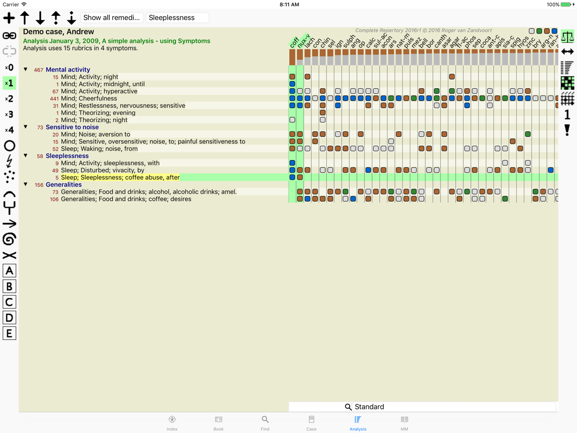Click the green checkerboard table view icon
The height and width of the screenshot is (433, 577).
click(x=568, y=83)
